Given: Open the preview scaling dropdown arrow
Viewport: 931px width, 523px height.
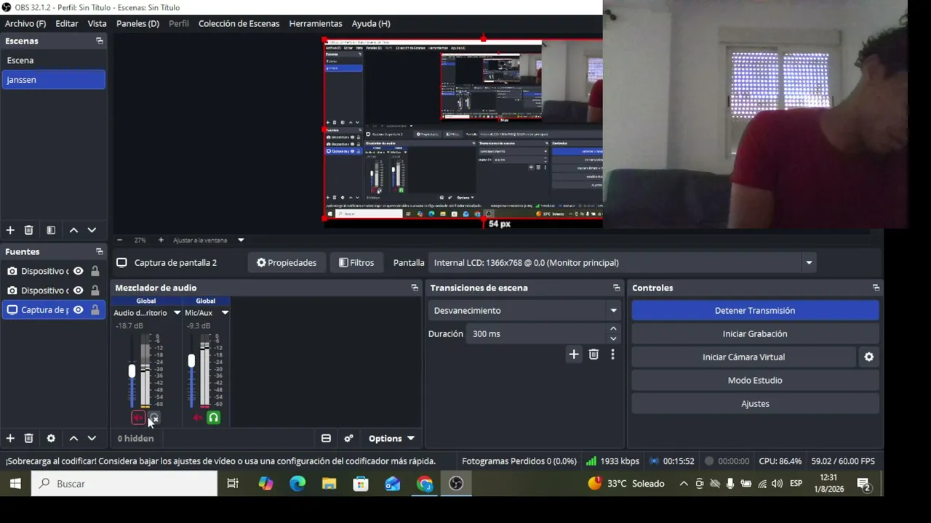Looking at the screenshot, I should pos(241,240).
